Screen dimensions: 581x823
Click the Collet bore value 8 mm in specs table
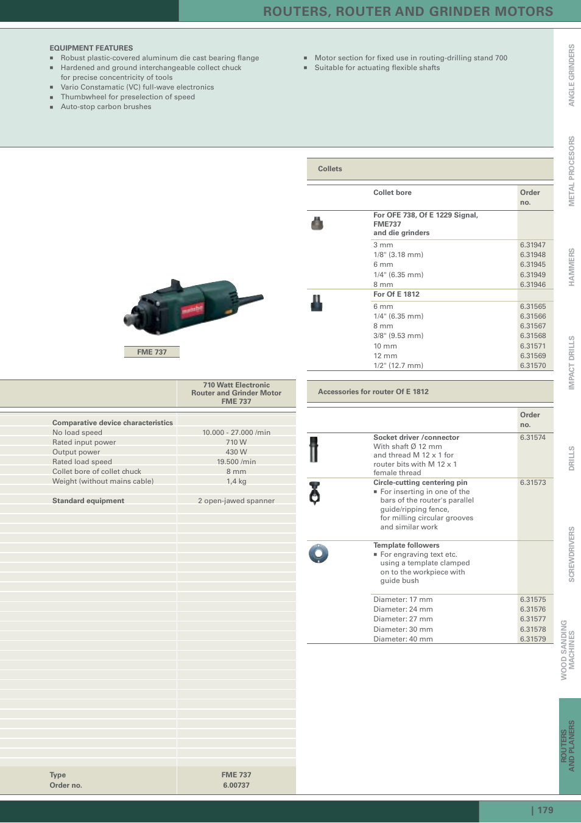tap(236, 472)
